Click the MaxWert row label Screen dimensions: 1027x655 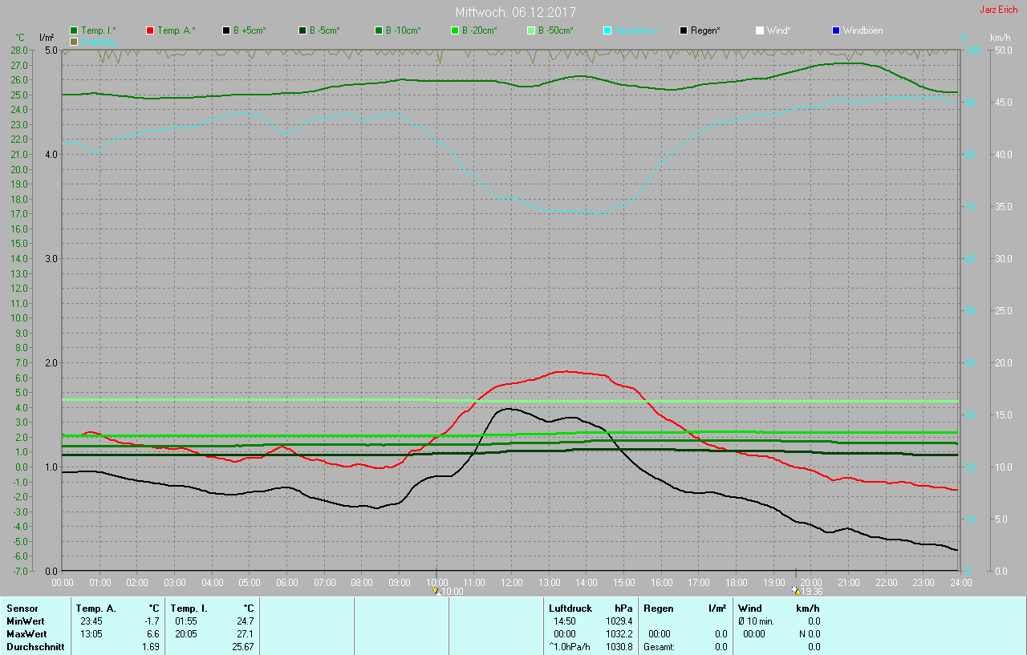(26, 634)
